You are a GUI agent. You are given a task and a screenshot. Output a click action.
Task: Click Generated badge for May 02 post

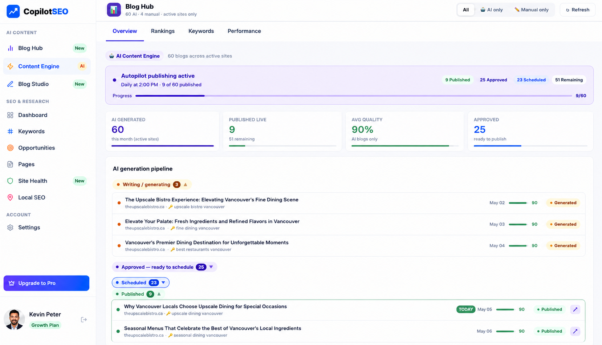click(x=563, y=203)
